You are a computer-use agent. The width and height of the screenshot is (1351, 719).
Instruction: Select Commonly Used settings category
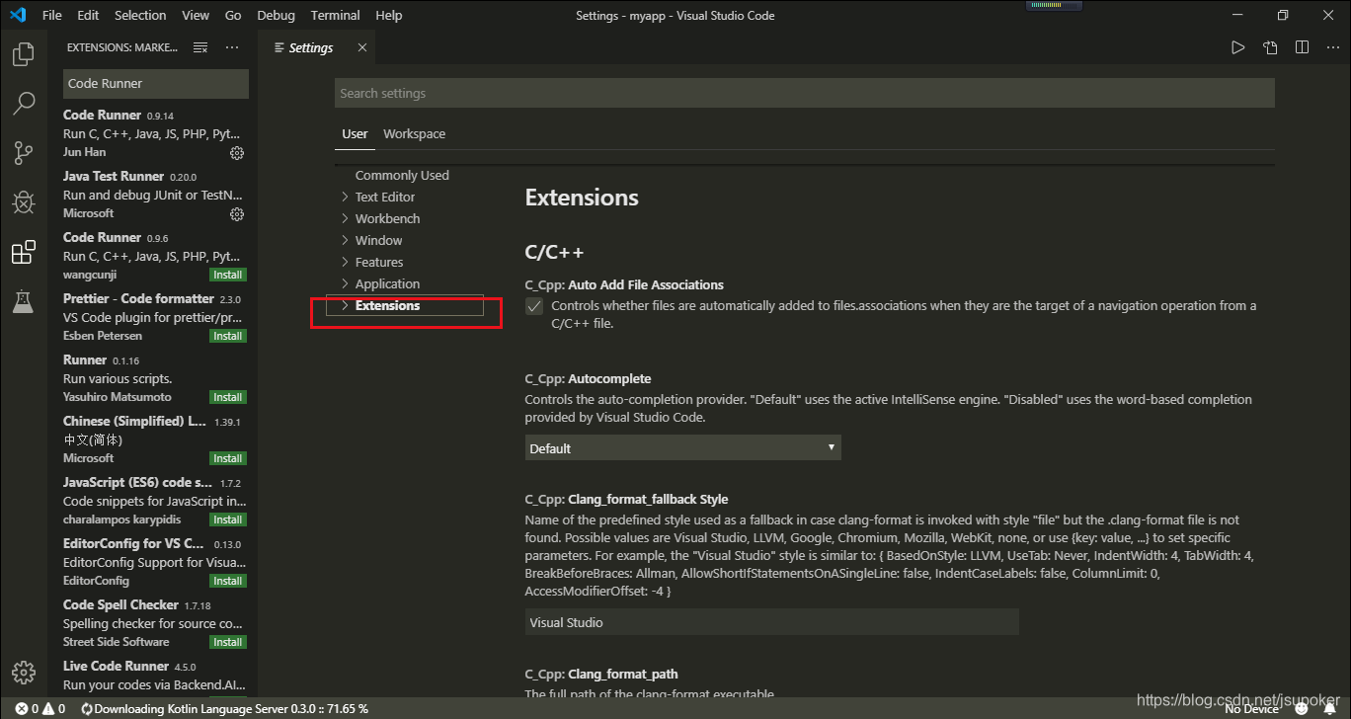point(402,175)
